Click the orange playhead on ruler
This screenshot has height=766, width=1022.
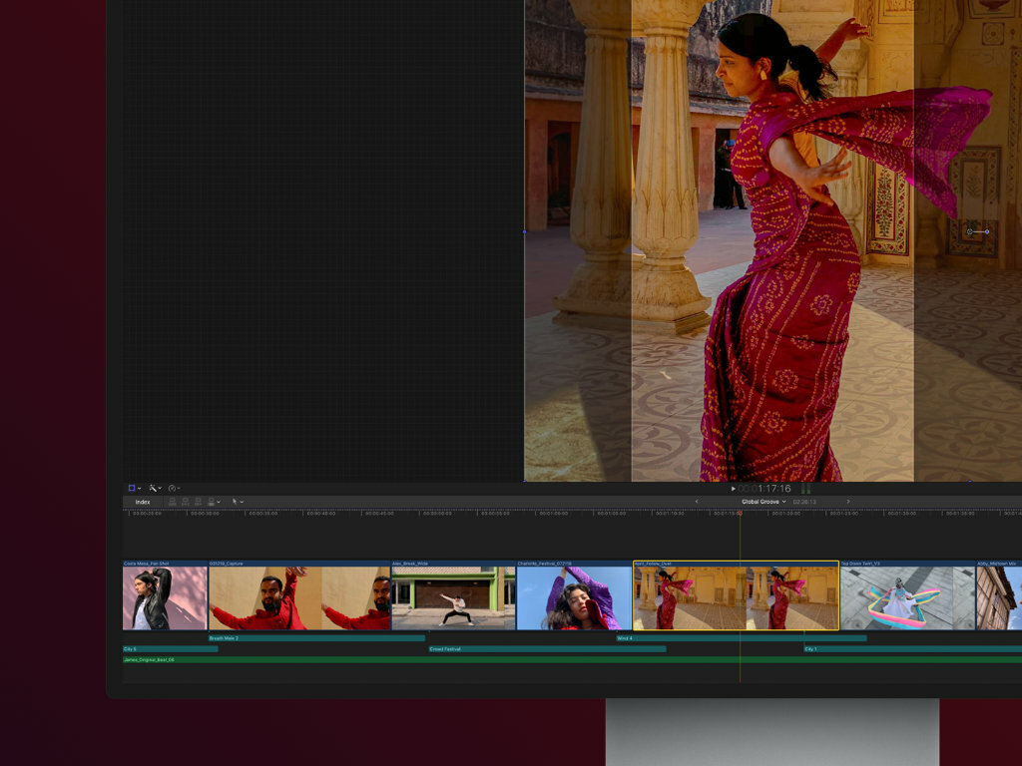tap(740, 514)
